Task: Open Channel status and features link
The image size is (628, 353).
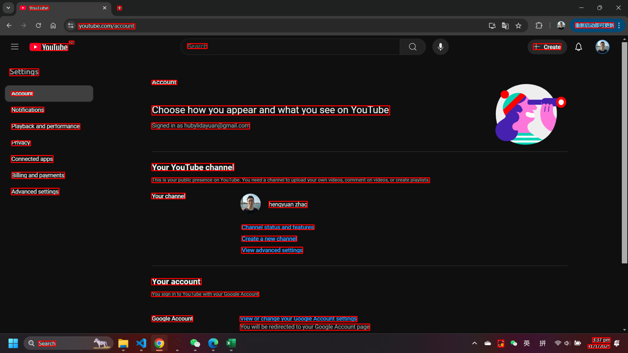Action: 278,227
